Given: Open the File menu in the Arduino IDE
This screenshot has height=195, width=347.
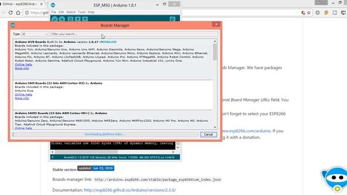Looking at the screenshot, I should click(54, 12).
